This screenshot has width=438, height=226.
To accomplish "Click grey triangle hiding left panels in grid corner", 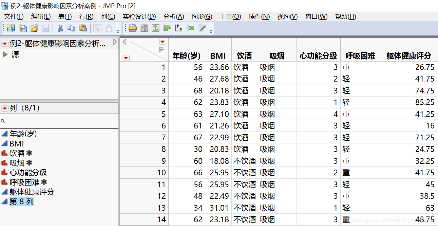I will [x=124, y=41].
